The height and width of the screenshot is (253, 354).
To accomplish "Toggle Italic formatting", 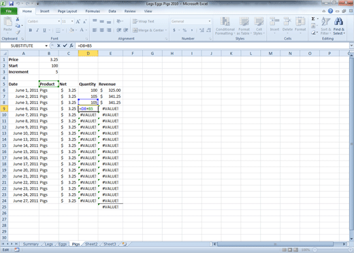I will coord(37,30).
